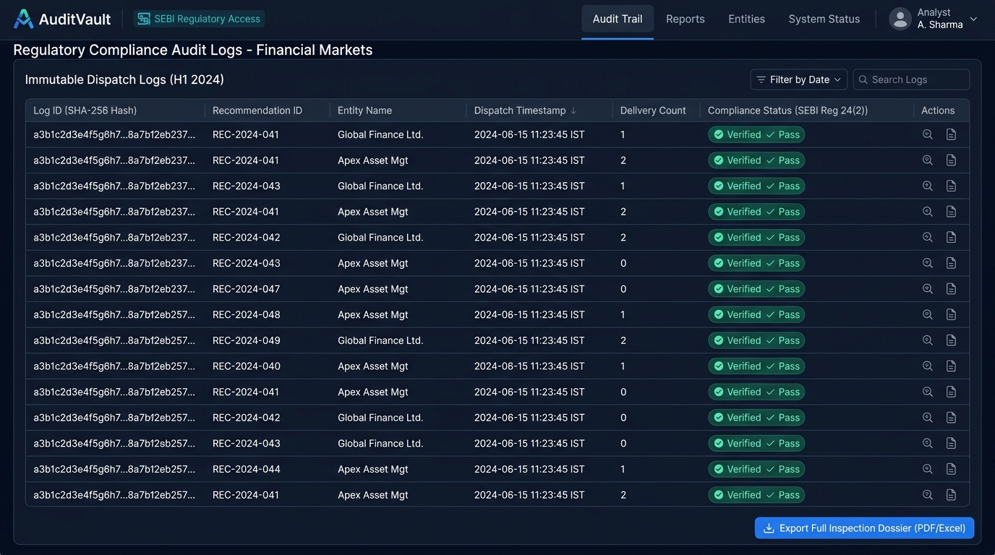Viewport: 995px width, 555px height.
Task: Open document for REC-2024-041 Global Finance row
Action: 951,134
